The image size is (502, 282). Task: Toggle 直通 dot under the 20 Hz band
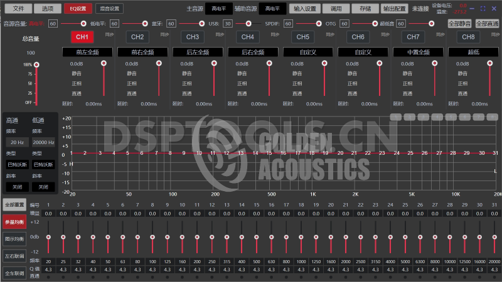(x=48, y=277)
